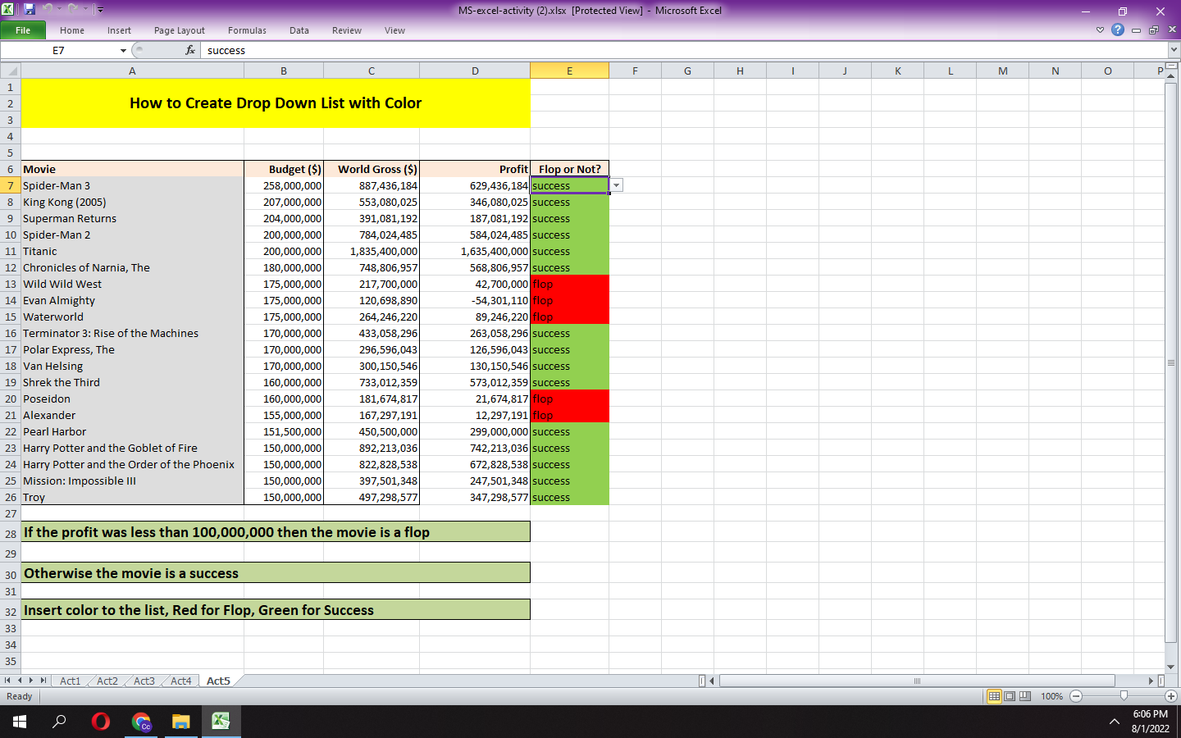Open the View ribbon tab

pos(394,30)
